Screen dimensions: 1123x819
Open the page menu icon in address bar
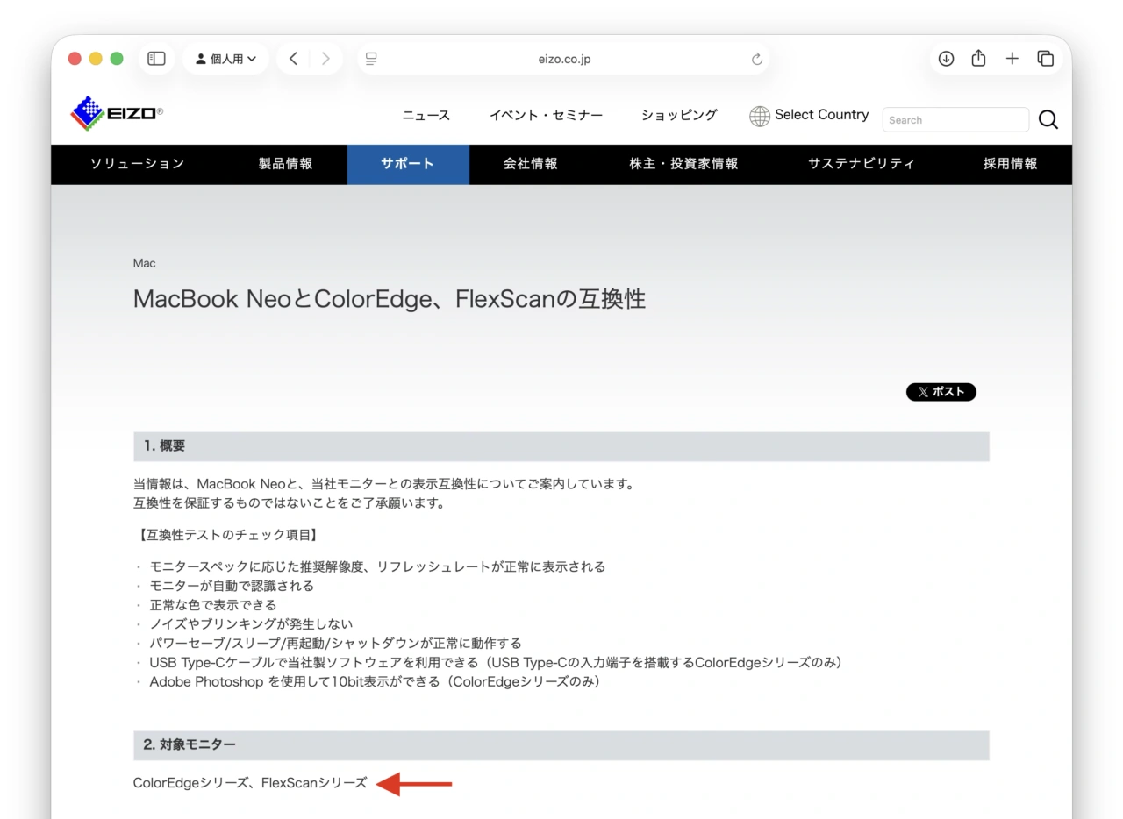coord(371,59)
